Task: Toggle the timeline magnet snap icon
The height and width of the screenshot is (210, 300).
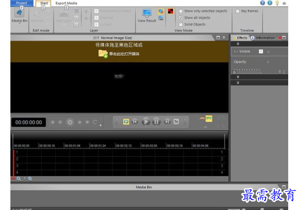Action: (x=13, y=179)
